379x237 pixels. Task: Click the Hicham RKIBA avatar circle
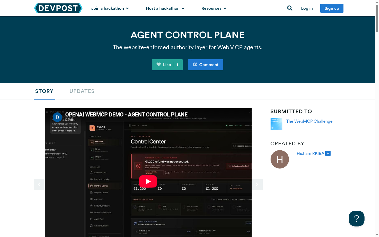coord(280,159)
